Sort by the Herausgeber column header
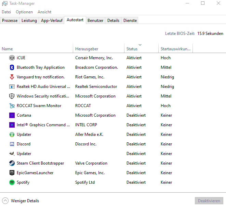This screenshot has width=226, height=207. 98,49
